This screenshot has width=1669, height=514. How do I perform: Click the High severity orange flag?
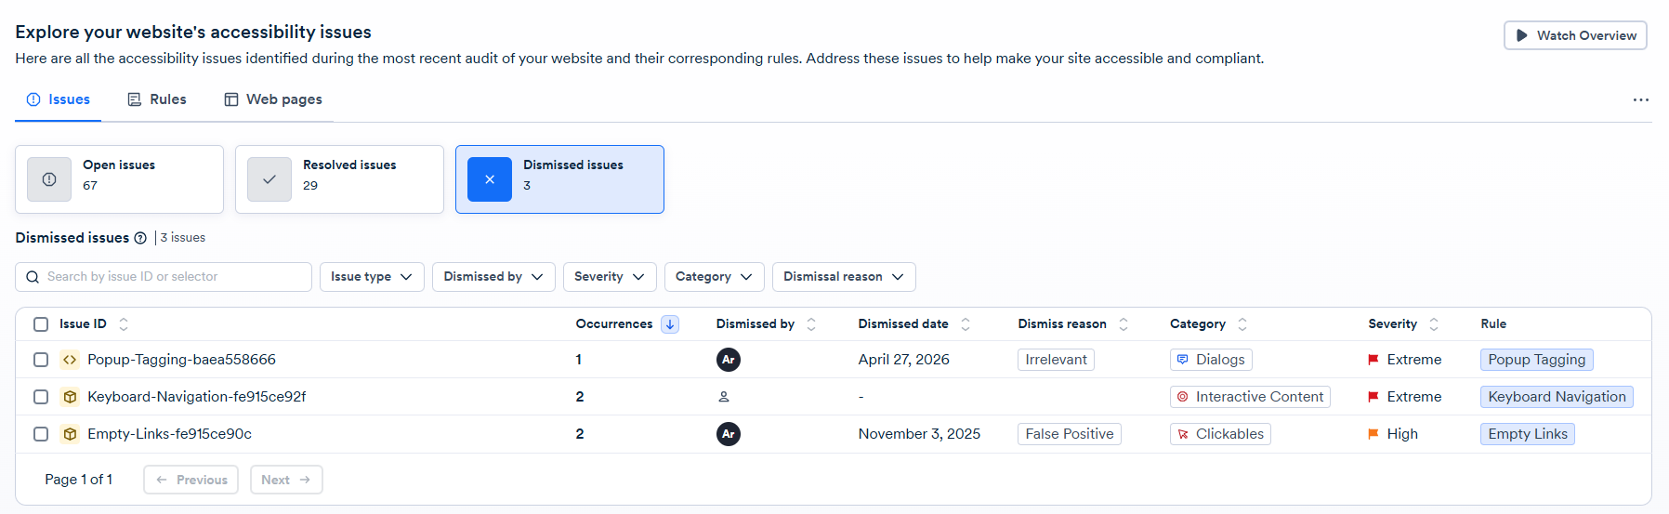click(x=1373, y=434)
